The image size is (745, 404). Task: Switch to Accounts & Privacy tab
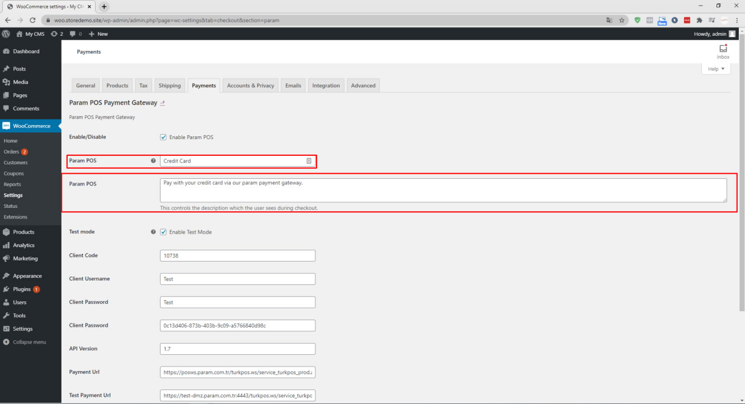(x=251, y=85)
